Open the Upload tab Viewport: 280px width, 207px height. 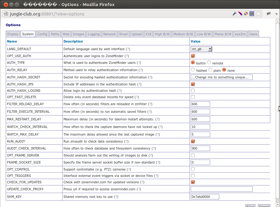click(x=137, y=34)
